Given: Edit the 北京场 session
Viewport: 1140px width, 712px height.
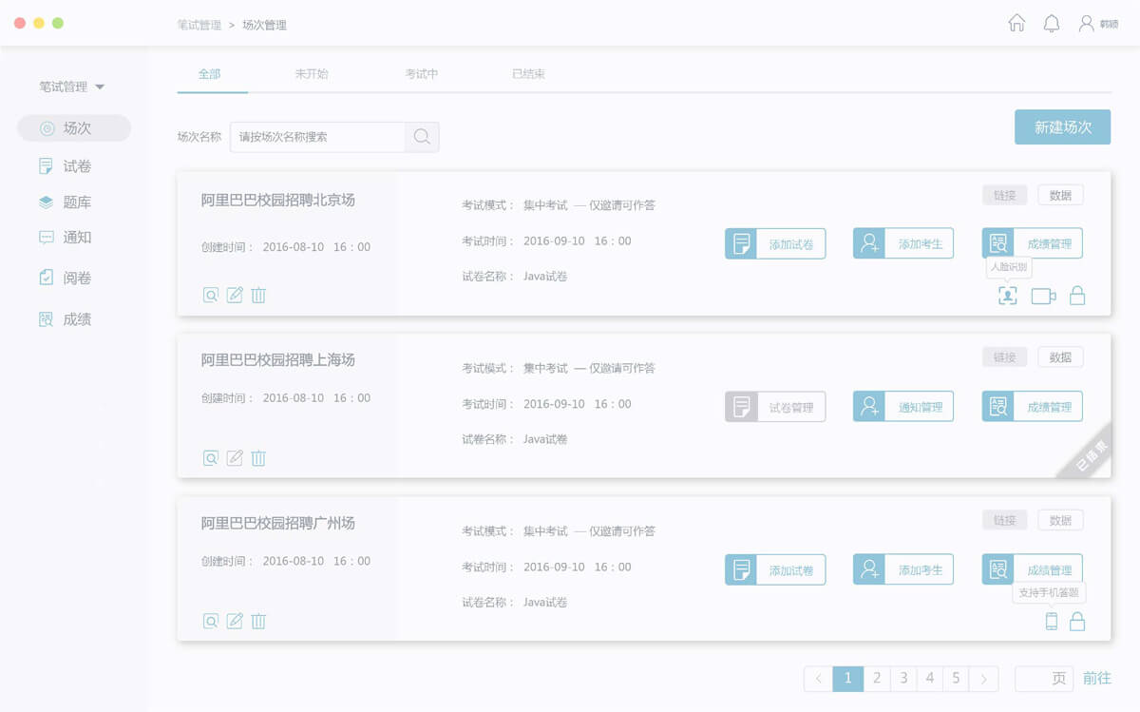Looking at the screenshot, I should click(235, 295).
